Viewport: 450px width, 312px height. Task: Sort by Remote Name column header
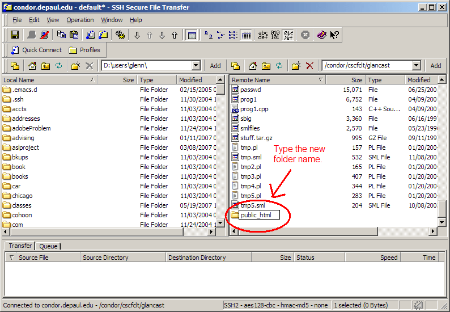[x=277, y=80]
